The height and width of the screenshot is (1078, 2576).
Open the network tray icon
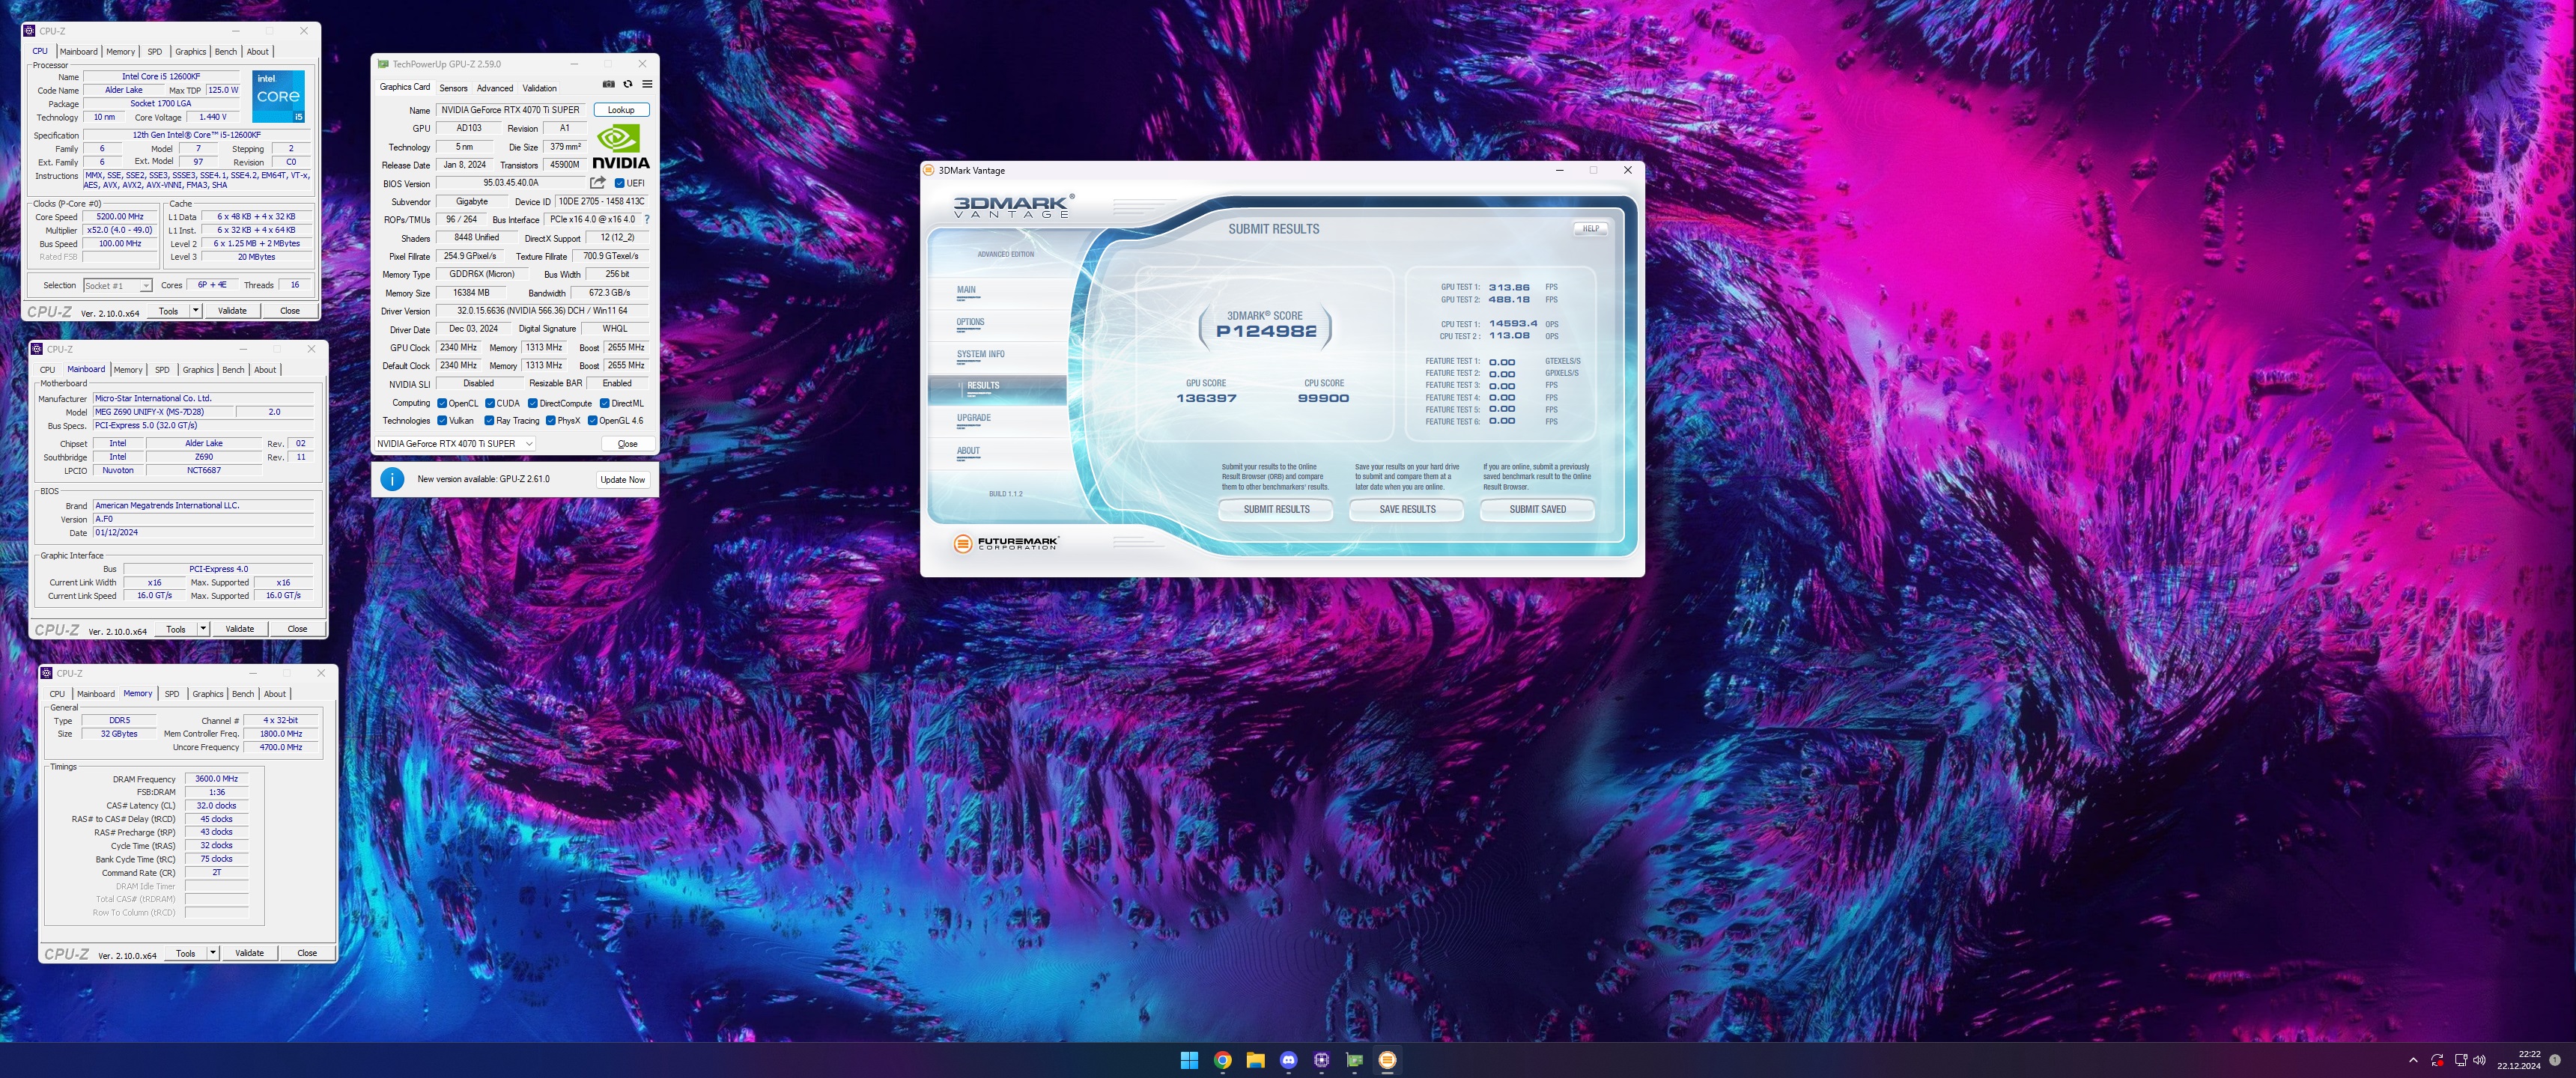coord(2460,1060)
